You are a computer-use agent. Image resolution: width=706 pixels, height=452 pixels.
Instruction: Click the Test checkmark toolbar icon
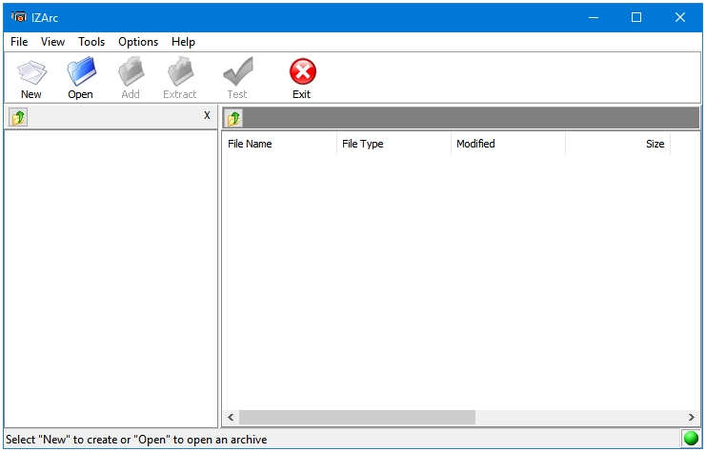point(238,71)
